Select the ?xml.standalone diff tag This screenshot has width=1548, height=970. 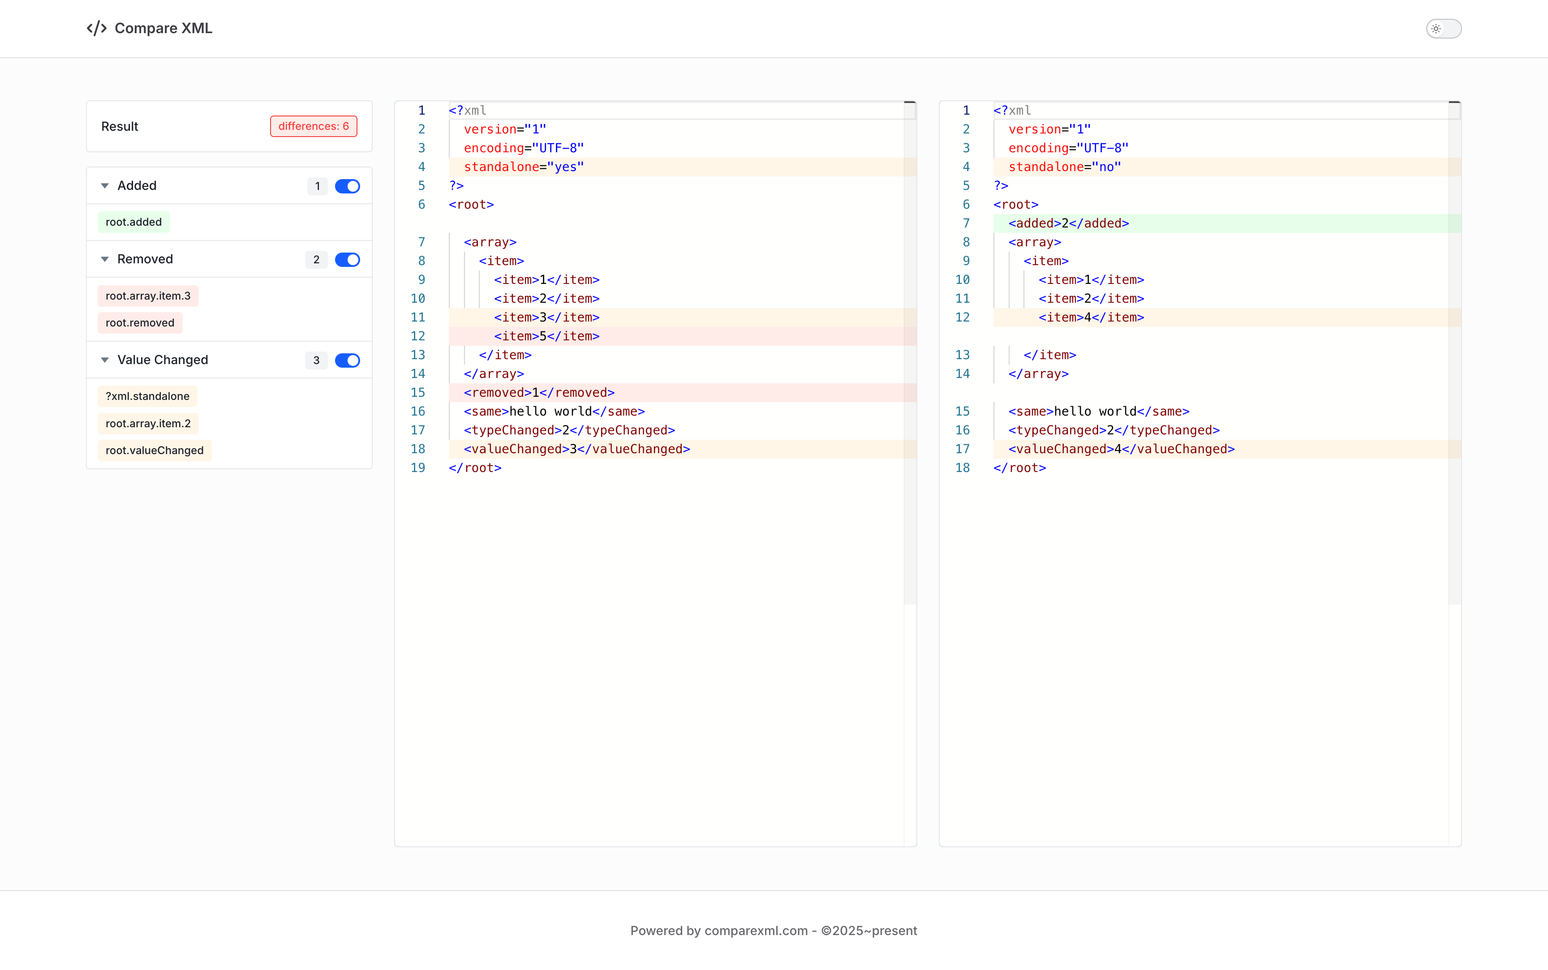[x=147, y=396]
